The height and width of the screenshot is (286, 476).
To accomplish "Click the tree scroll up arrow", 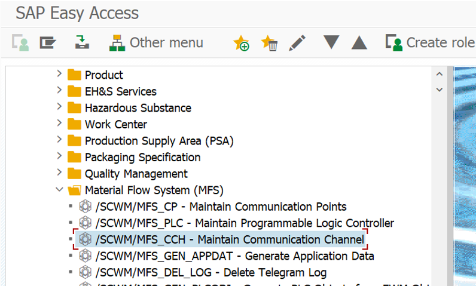I will pos(440,74).
